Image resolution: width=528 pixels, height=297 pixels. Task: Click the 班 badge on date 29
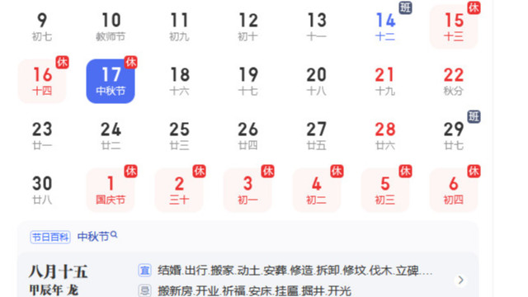point(474,116)
